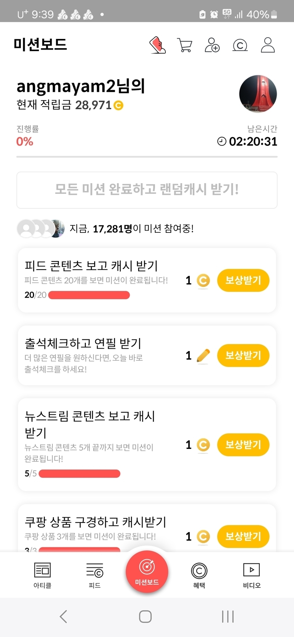Tap the mission participants avatar group

click(41, 229)
